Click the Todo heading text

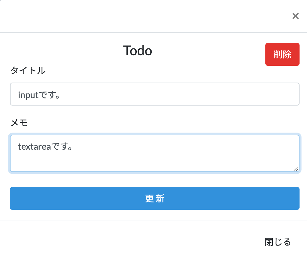[138, 51]
